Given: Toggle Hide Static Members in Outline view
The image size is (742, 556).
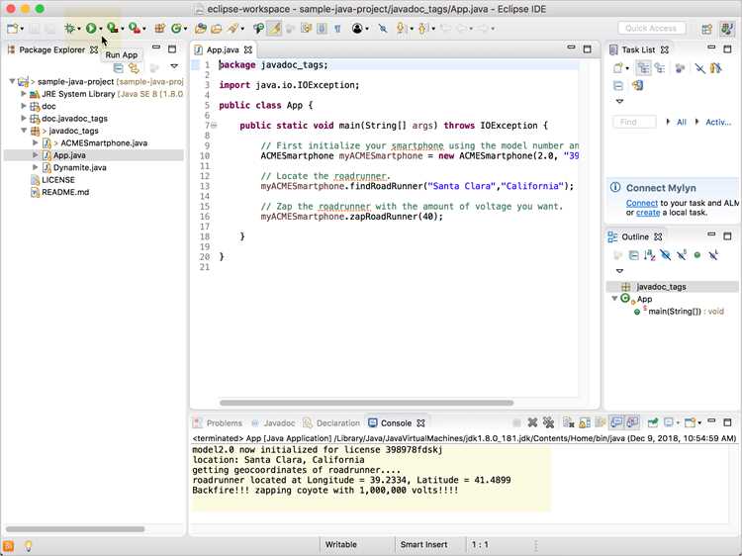Looking at the screenshot, I should pyautogui.click(x=682, y=255).
